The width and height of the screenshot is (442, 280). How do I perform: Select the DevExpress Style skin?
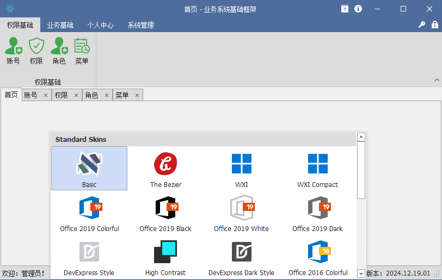tap(89, 257)
